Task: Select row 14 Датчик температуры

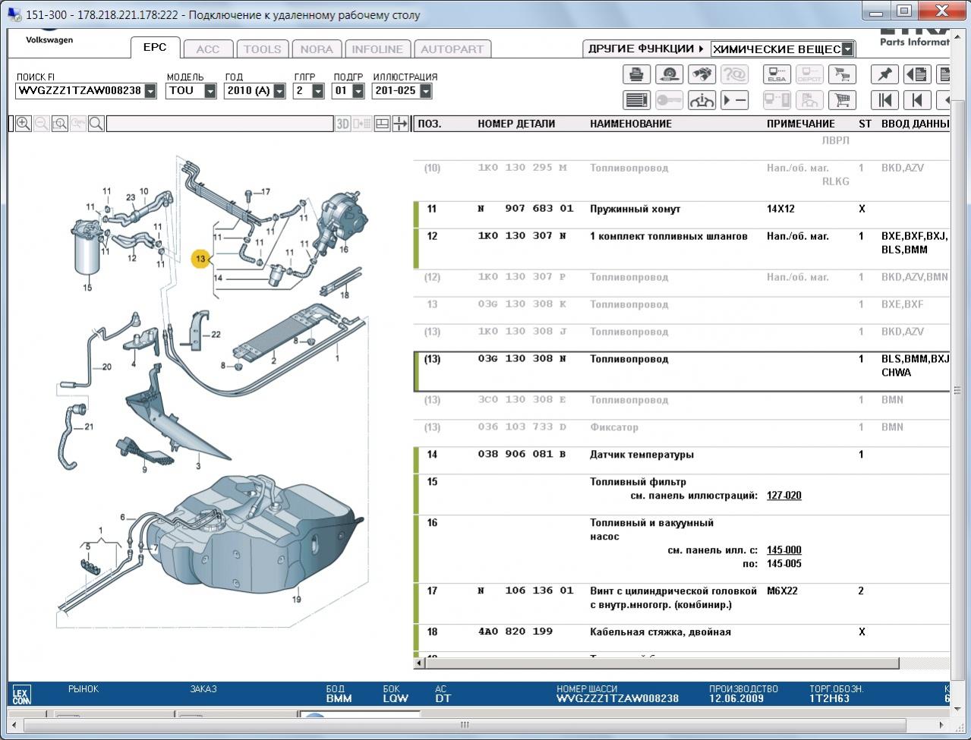Action: coord(682,461)
